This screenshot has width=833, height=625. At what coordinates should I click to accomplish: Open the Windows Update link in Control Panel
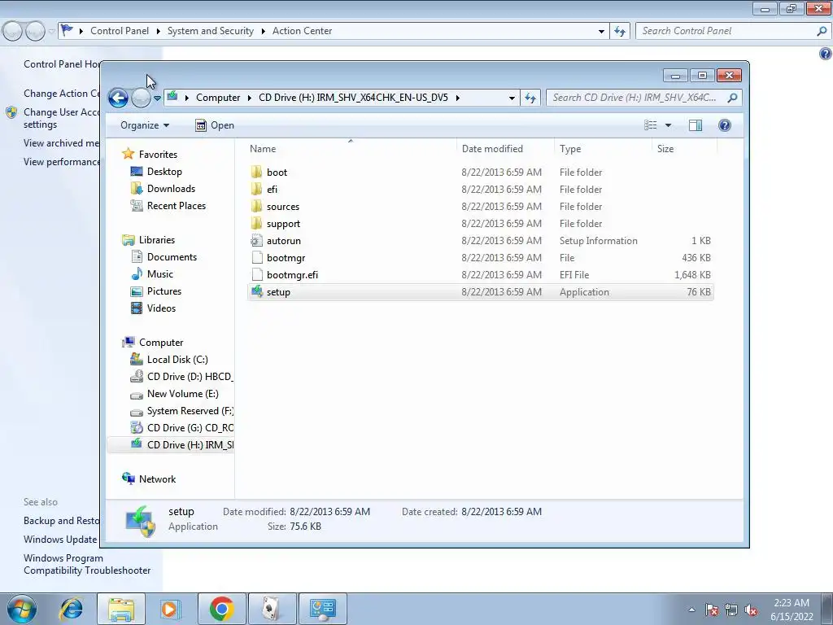click(60, 540)
